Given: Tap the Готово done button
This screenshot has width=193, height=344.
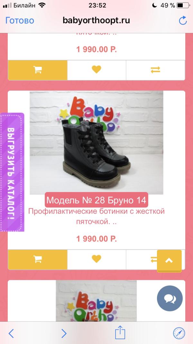Looking at the screenshot, I should tap(20, 20).
